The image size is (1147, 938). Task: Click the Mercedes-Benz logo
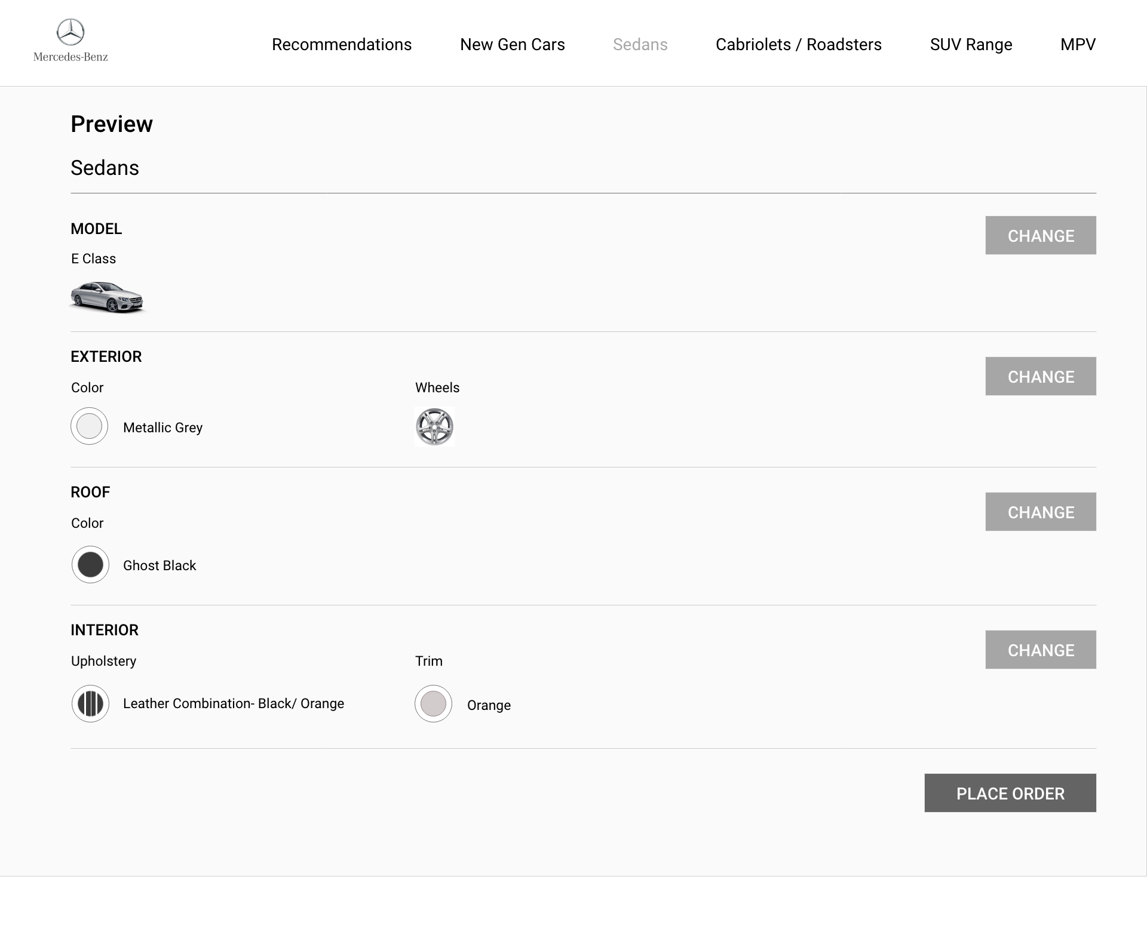click(x=70, y=41)
